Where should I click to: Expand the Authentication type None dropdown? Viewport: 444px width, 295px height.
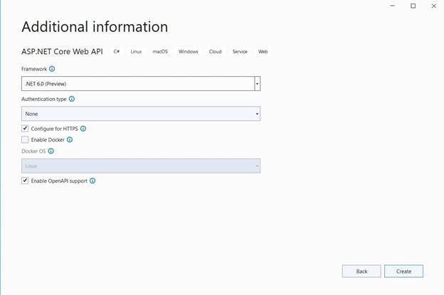click(x=141, y=114)
